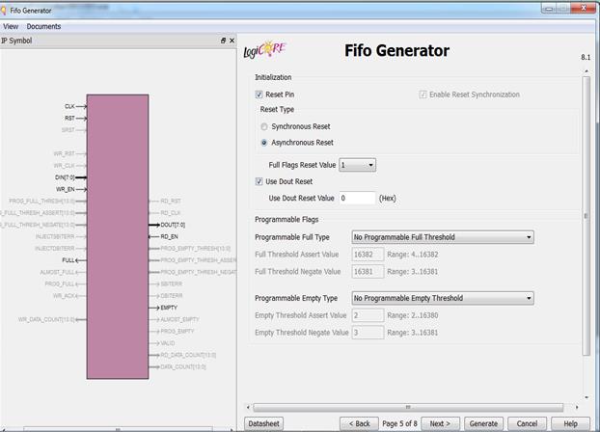The image size is (600, 432).
Task: Select Asynchronous Reset option
Action: [x=264, y=143]
